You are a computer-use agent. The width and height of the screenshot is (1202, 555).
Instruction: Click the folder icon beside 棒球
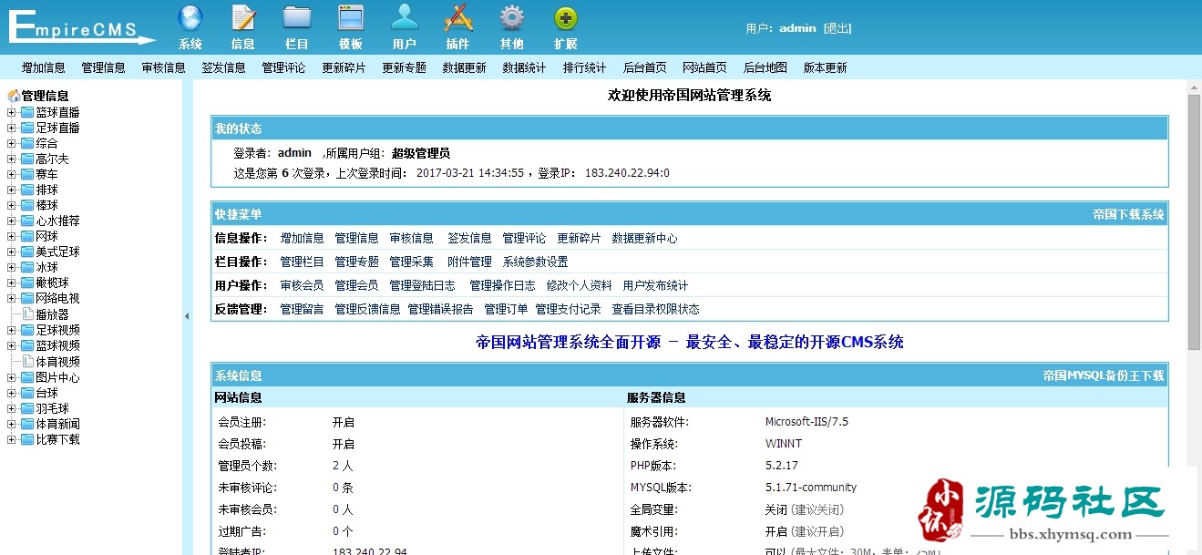[27, 205]
